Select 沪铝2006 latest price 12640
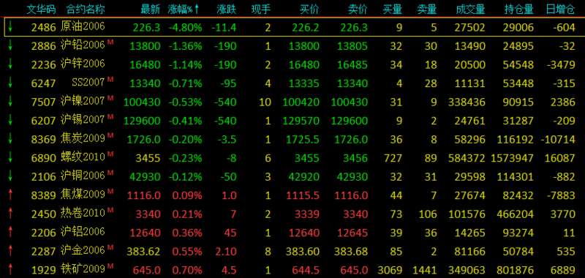Viewport: 585px width, 278px height. coord(145,233)
